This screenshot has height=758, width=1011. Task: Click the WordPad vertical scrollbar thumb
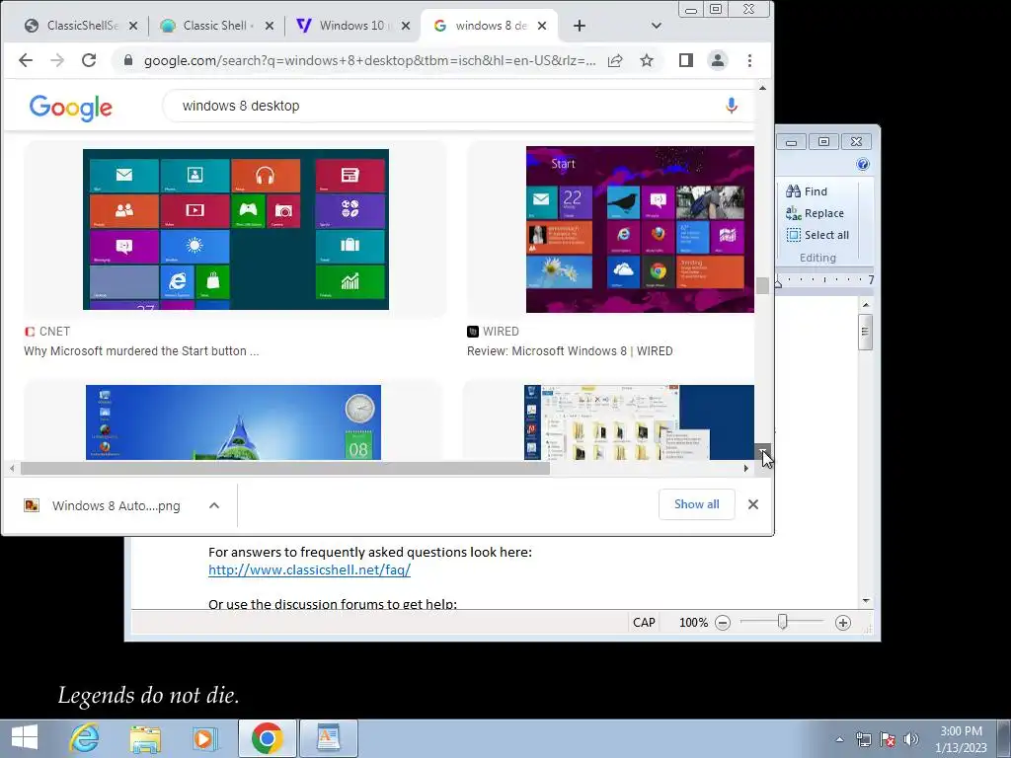(865, 332)
